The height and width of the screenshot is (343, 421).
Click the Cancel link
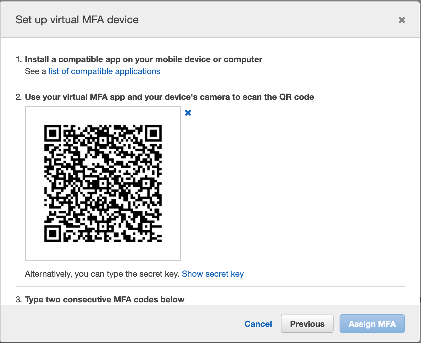pos(258,324)
